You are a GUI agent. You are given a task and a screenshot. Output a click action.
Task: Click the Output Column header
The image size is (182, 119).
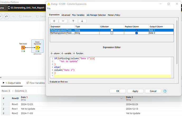pyautogui.click(x=161, y=27)
